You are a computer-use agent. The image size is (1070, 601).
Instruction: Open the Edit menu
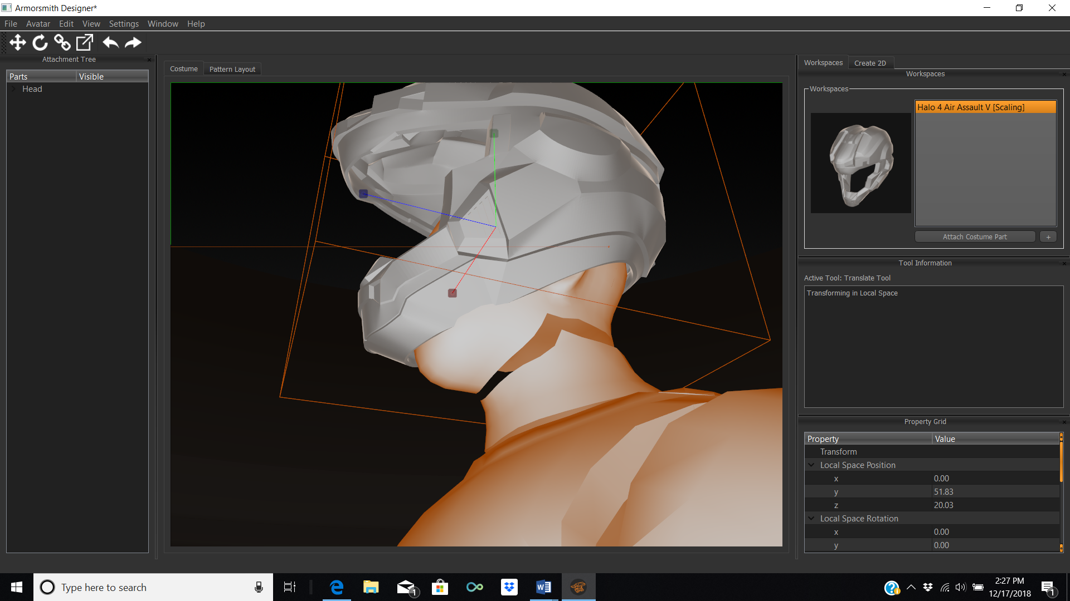(x=66, y=24)
